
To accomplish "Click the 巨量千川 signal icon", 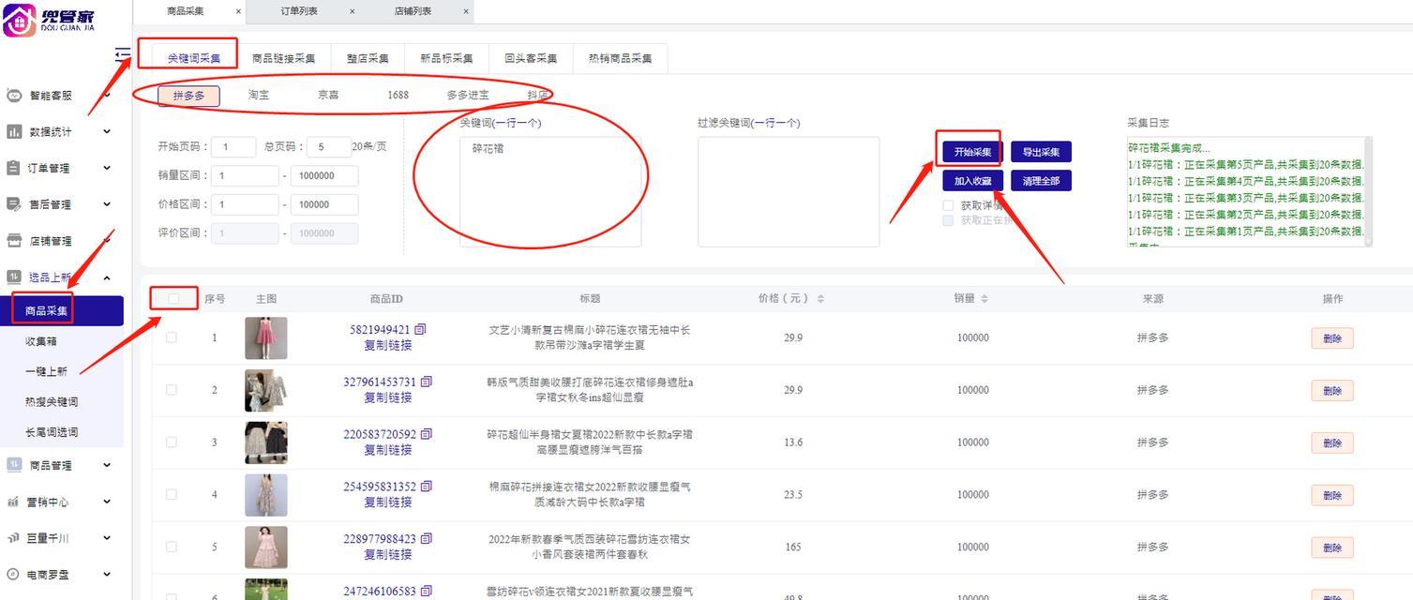I will (14, 538).
